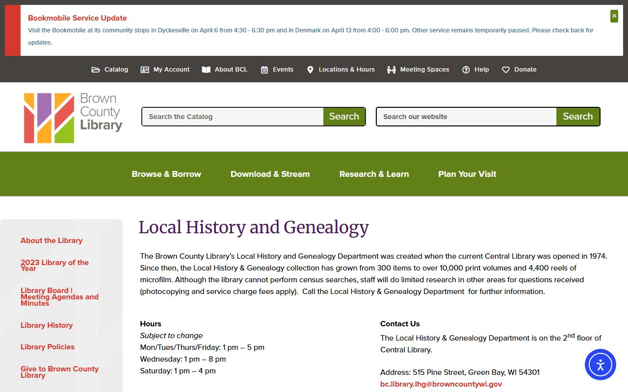This screenshot has width=628, height=392.
Task: Submit the website Search button
Action: (578, 117)
